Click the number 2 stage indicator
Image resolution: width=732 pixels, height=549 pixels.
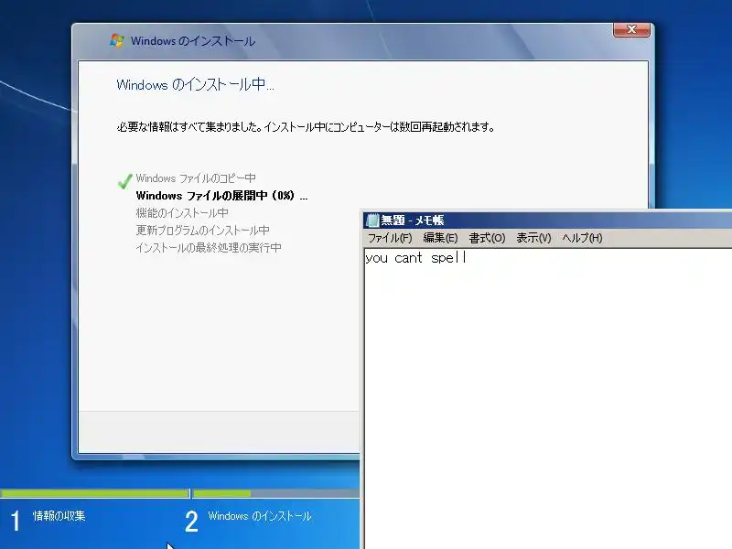[x=191, y=521]
